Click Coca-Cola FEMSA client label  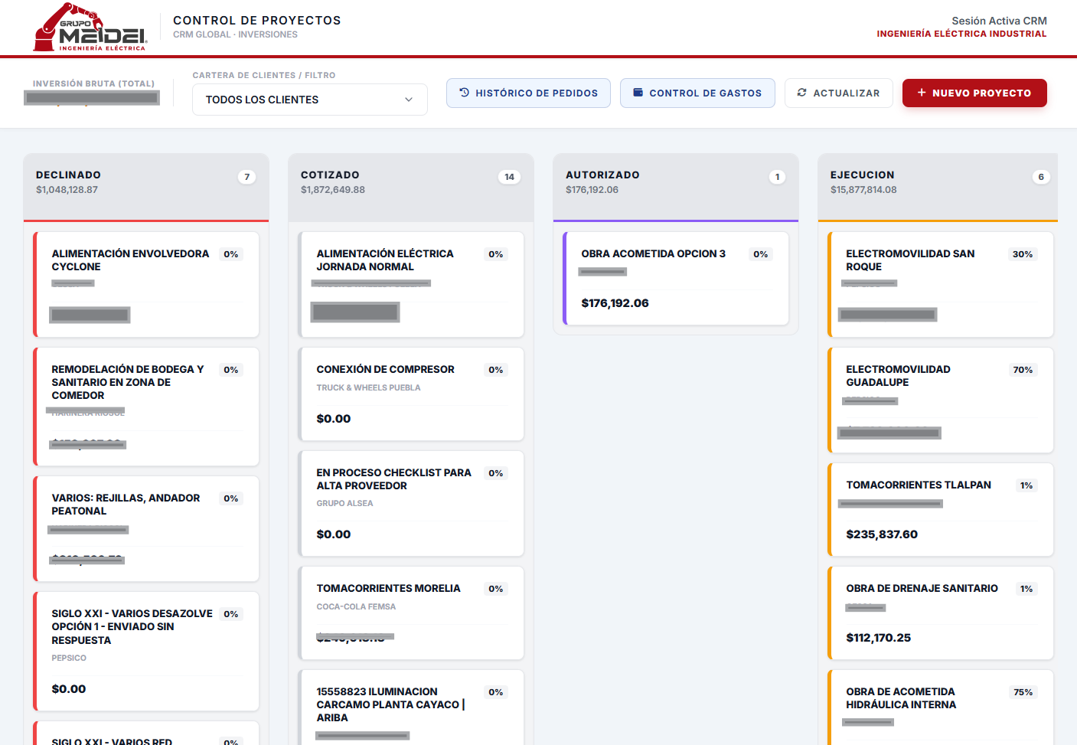click(356, 606)
